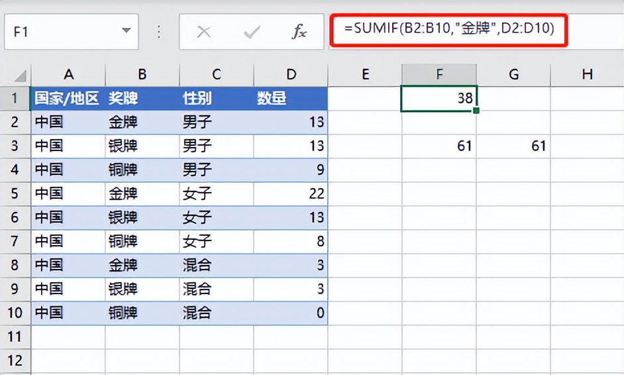Click the Select All corner triangle
The image size is (624, 375).
pyautogui.click(x=19, y=75)
